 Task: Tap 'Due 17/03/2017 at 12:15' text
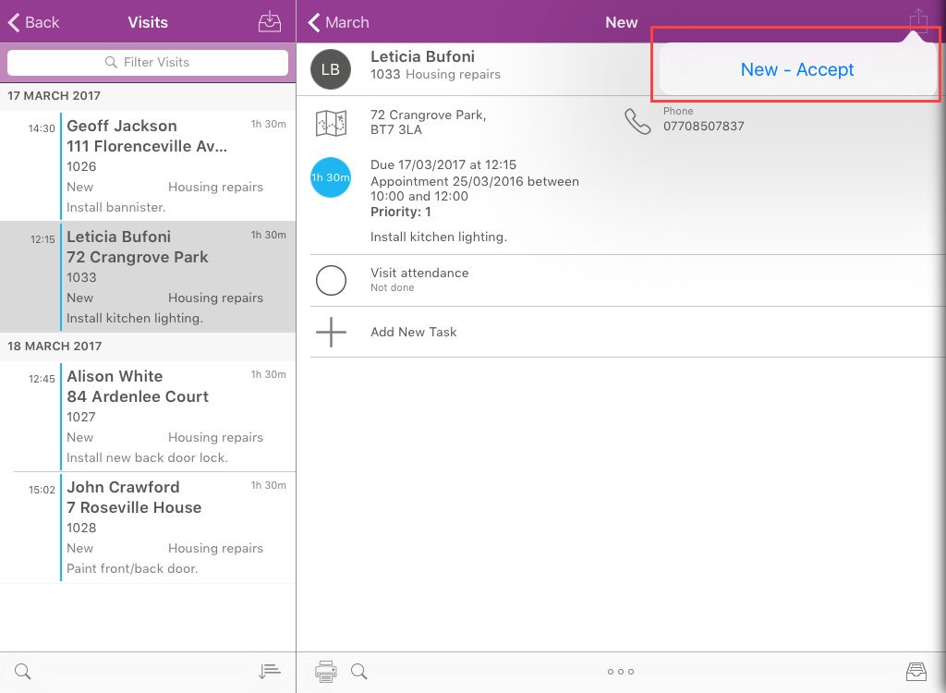pyautogui.click(x=443, y=164)
